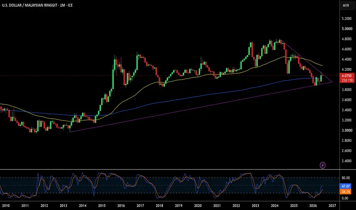Image resolution: width=356 pixels, height=210 pixels.
Task: Select the red 4.0750 current price label
Action: click(347, 76)
